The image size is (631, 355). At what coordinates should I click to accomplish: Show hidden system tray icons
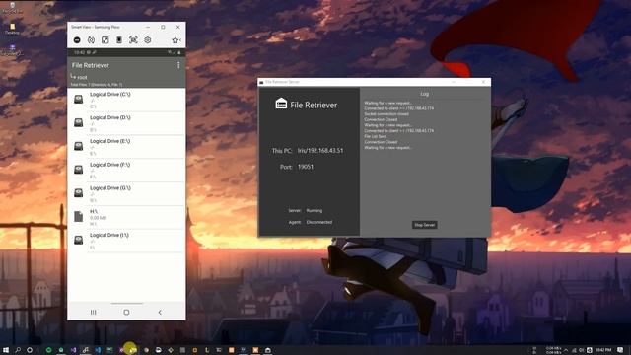pyautogui.click(x=566, y=350)
